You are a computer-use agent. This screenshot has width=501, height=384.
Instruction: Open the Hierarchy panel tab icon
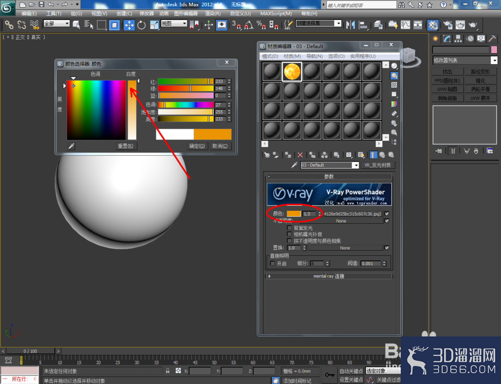tap(458, 39)
